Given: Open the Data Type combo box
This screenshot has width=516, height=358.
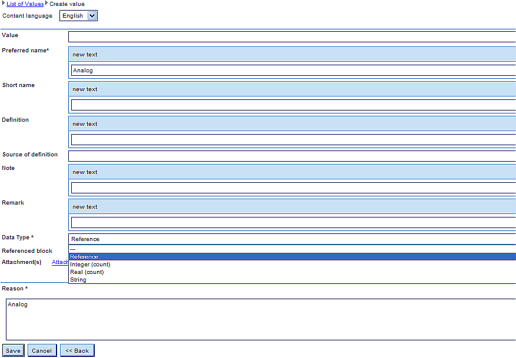Looking at the screenshot, I should tap(292, 239).
